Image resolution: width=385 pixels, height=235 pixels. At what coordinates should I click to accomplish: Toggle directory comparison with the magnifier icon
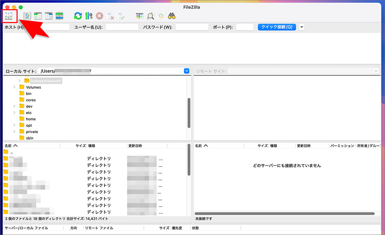[150, 16]
